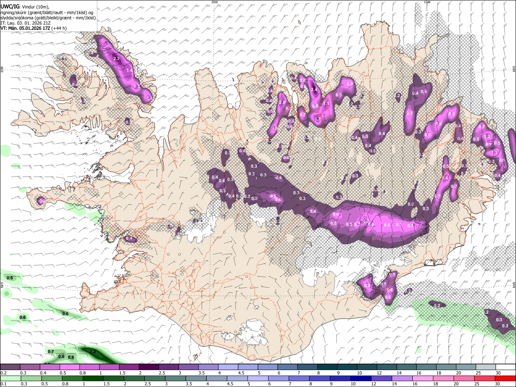Click the '15W' longitude label
Viewport: 516px width, 387px height.
click(x=427, y=2)
